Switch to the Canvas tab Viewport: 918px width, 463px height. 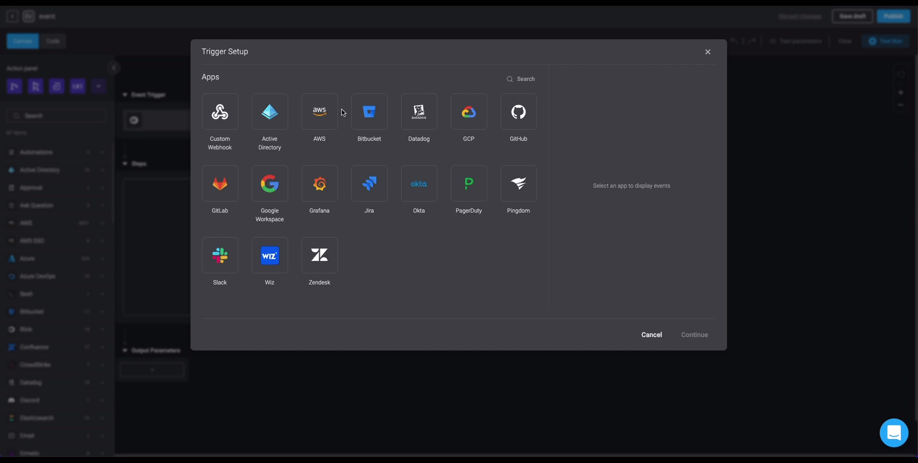(x=22, y=41)
